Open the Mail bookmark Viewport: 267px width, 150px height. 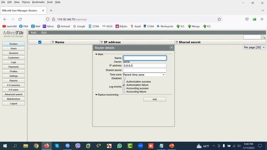(36, 26)
